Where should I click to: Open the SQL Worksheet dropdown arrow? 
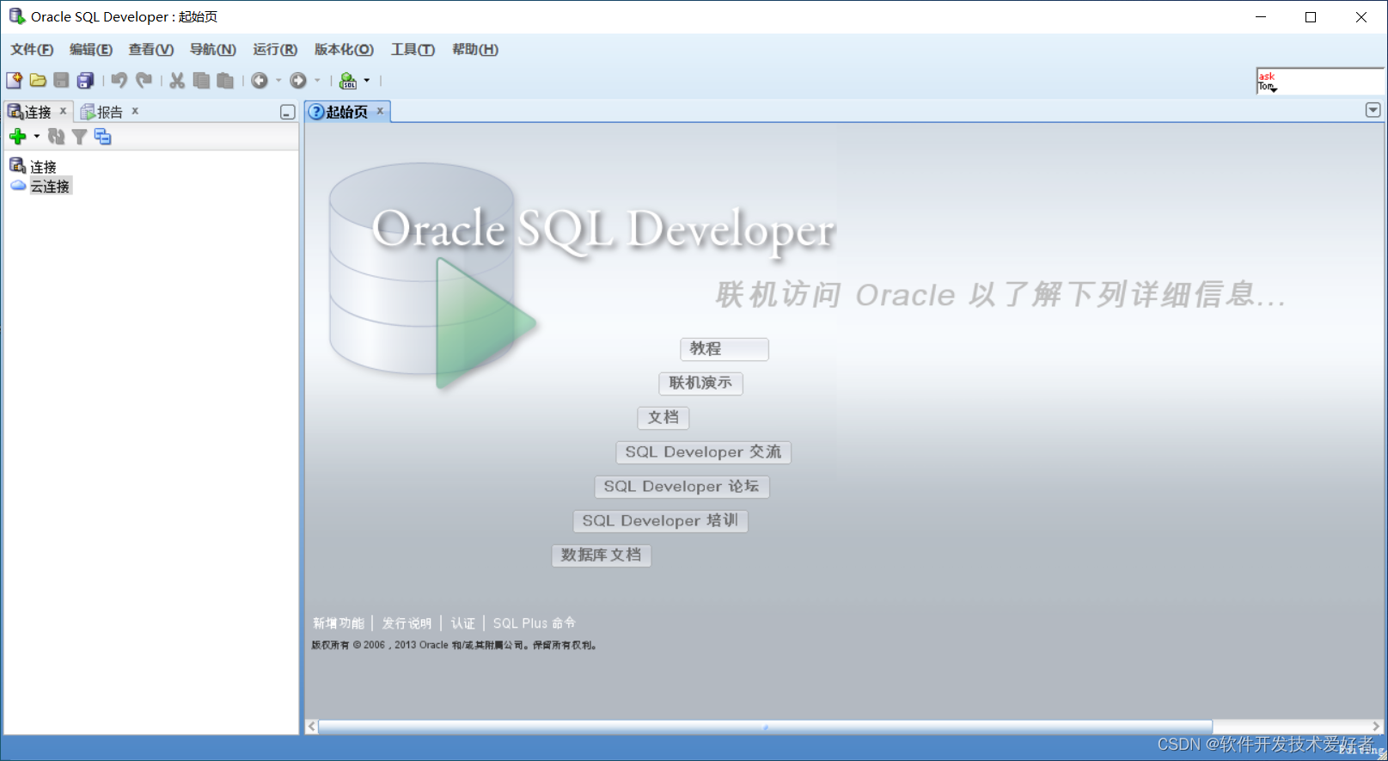click(367, 81)
